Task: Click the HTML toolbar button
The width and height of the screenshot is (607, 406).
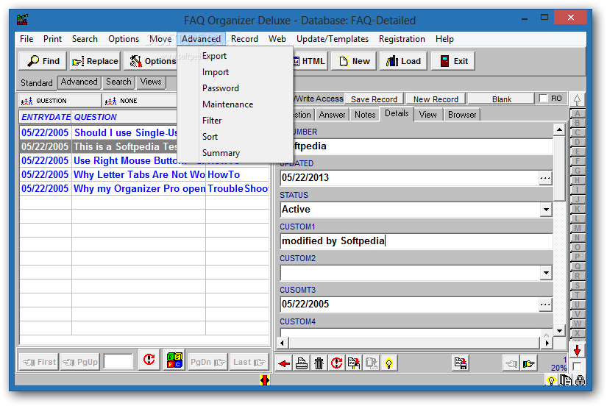Action: click(310, 61)
